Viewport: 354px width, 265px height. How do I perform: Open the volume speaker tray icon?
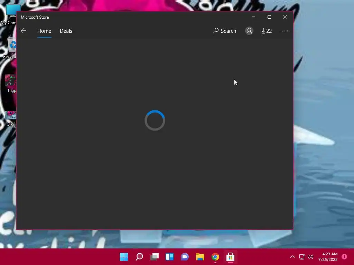[310, 257]
